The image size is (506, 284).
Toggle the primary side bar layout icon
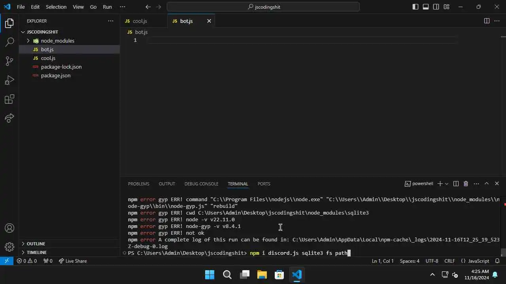coord(415,7)
